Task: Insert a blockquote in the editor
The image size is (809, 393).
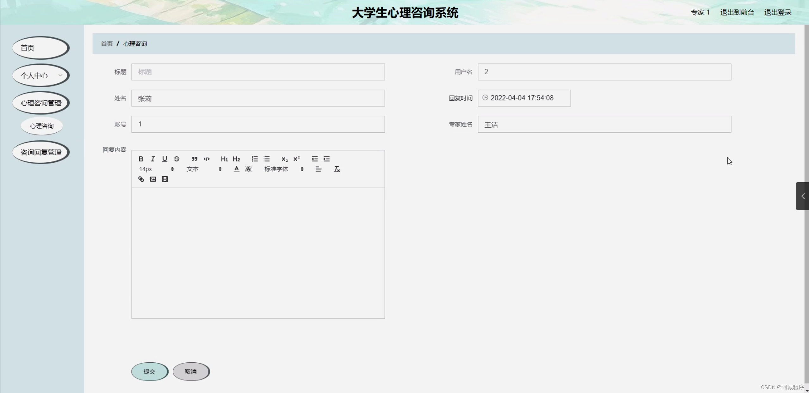Action: [x=195, y=159]
